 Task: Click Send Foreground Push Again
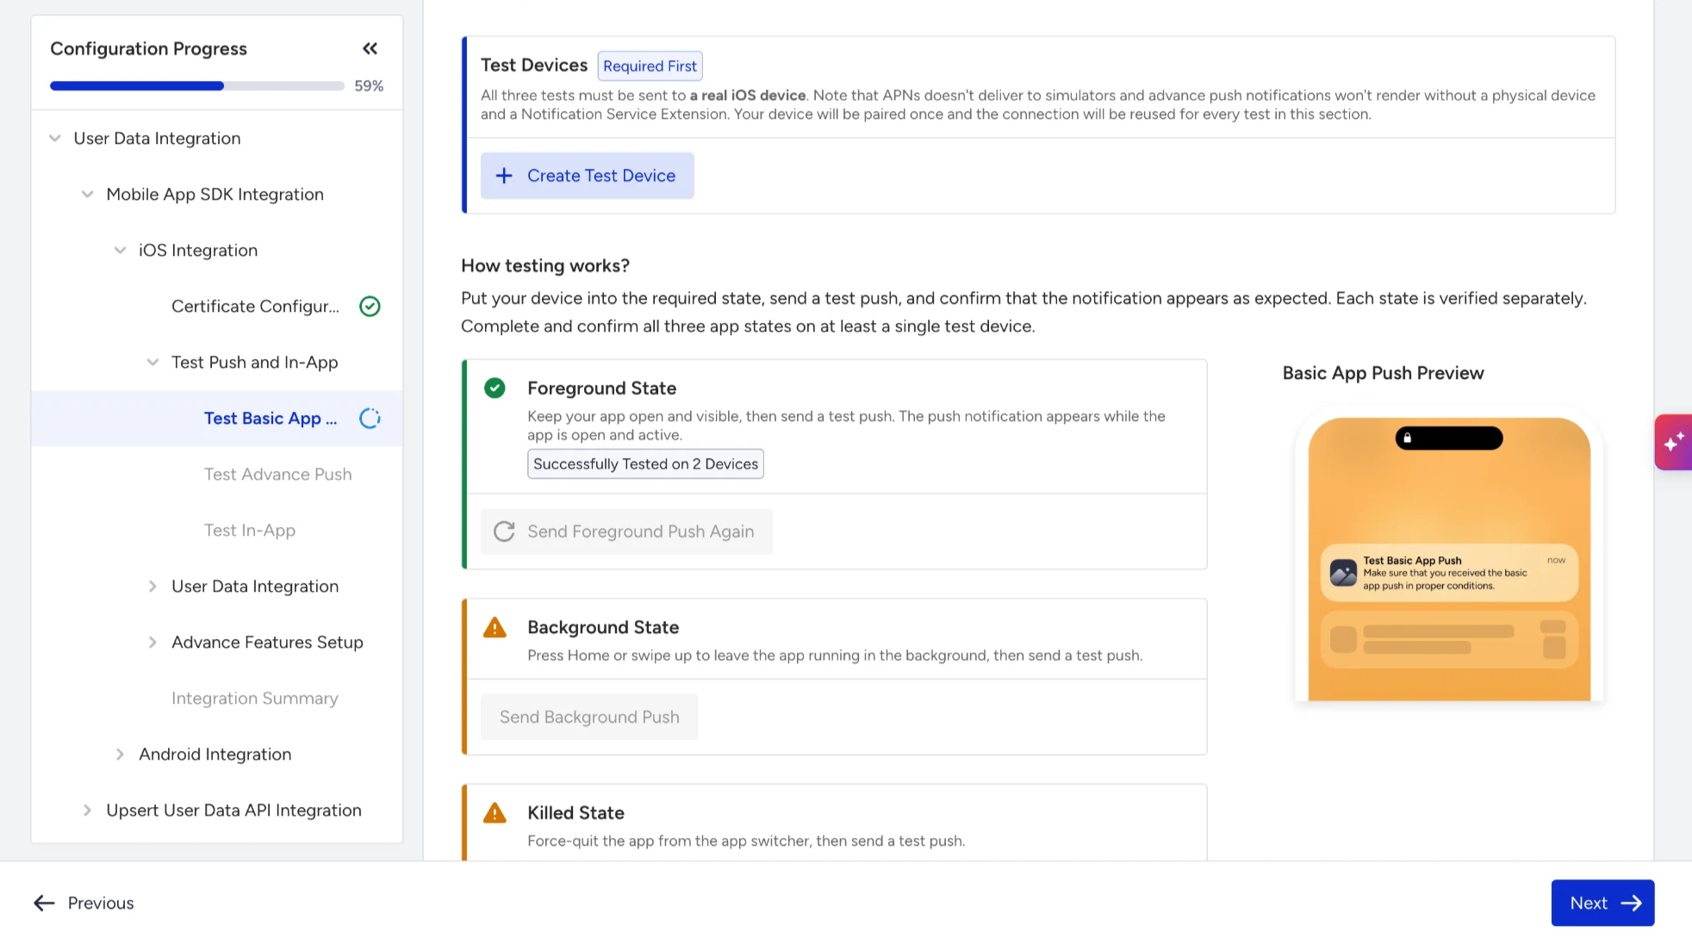click(626, 531)
